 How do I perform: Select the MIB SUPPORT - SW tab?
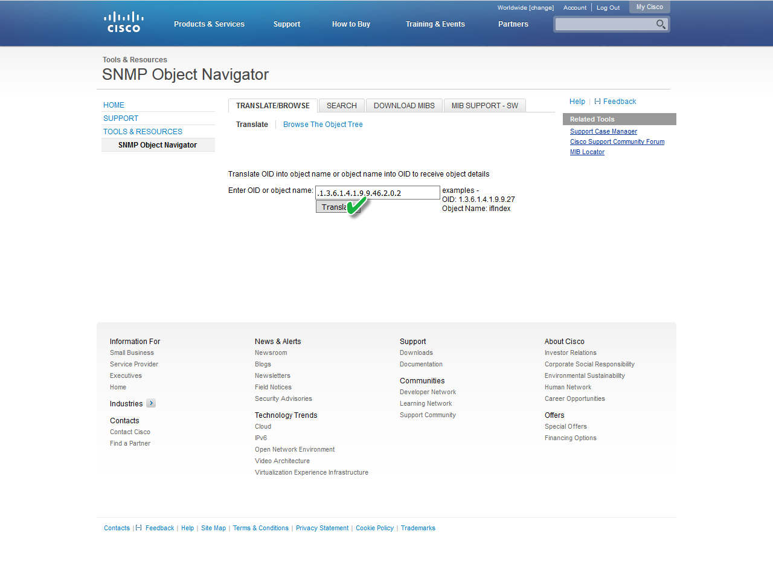484,106
